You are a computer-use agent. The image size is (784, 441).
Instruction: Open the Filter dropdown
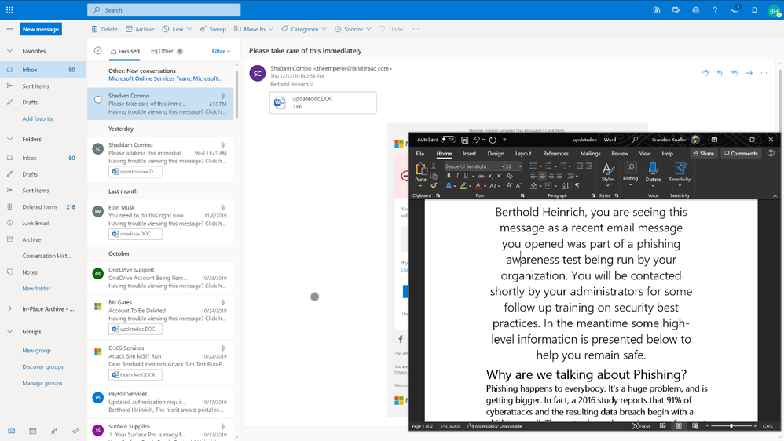tap(221, 52)
